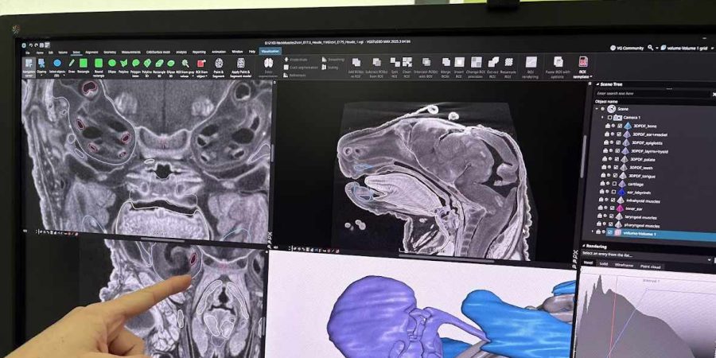Select the Navigation cursor tool

pos(29,65)
